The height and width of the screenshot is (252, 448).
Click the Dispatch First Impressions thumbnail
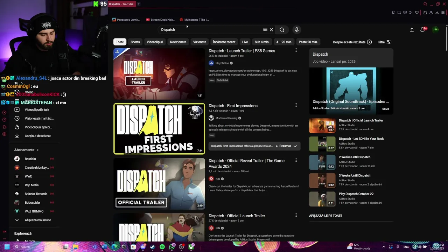coord(159,129)
